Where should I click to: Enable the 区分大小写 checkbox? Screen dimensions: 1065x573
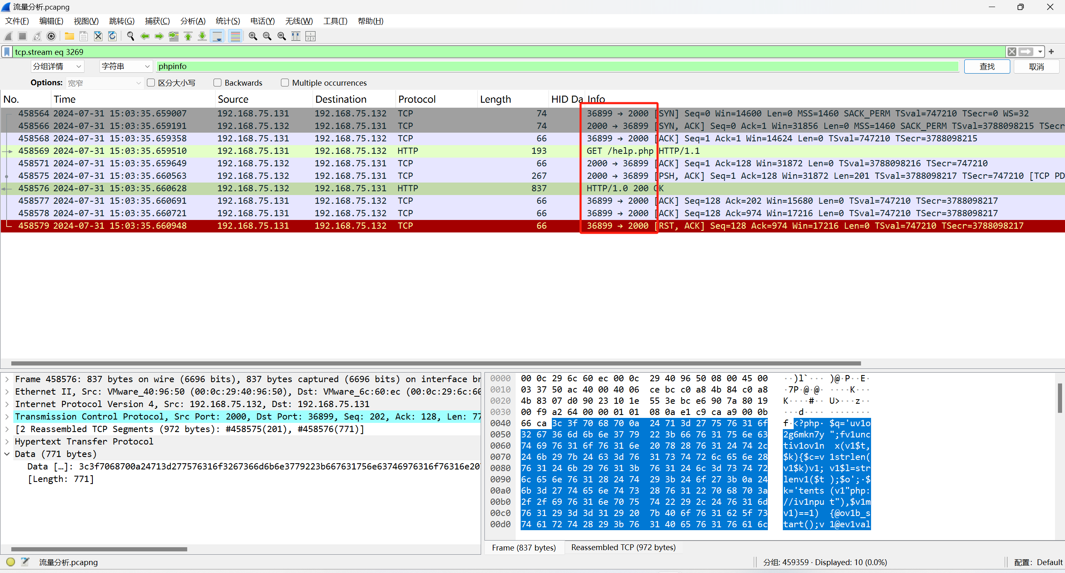(151, 83)
